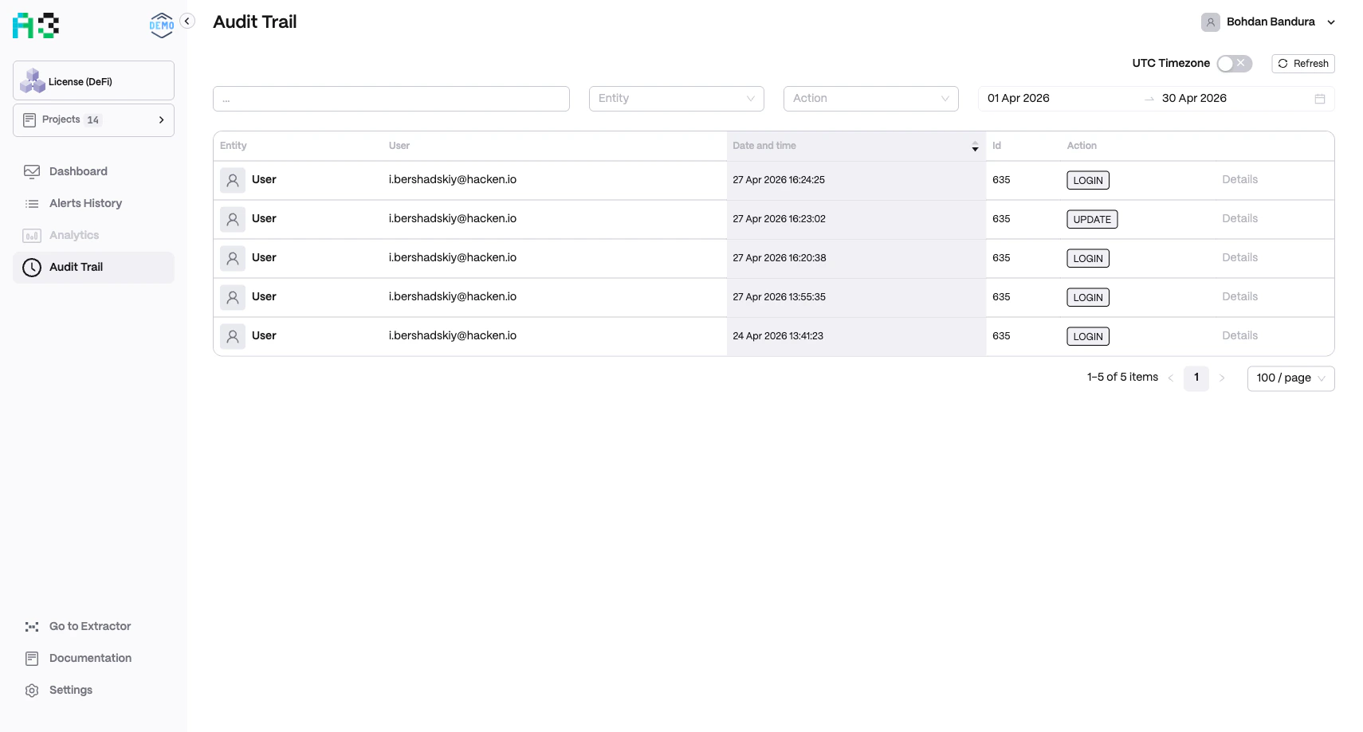Screen dimensions: 1363x732
Task: Open Details for the UPDATE row
Action: pos(1239,219)
